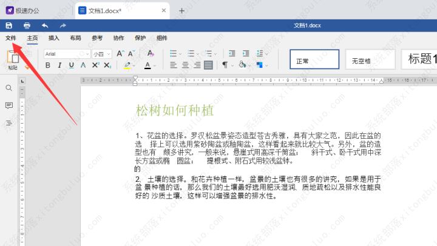Apply the 正常 paragraph style

(314, 59)
